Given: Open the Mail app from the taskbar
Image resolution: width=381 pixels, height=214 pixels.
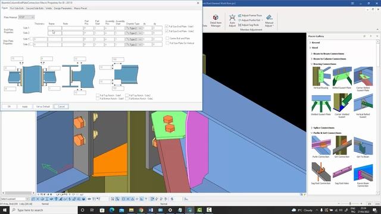Looking at the screenshot, I should click(x=121, y=210).
